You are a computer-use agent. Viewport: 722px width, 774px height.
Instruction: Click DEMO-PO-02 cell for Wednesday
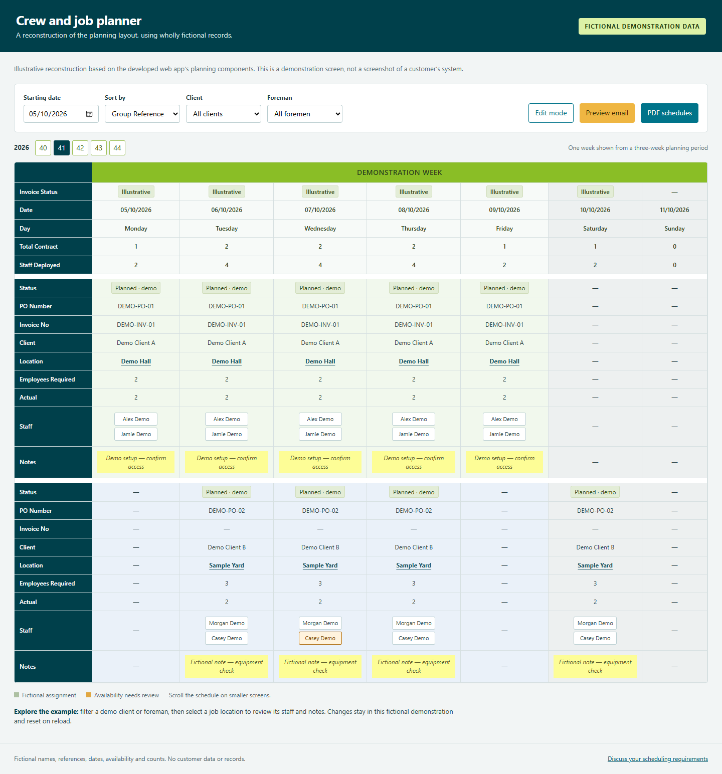pyautogui.click(x=320, y=511)
